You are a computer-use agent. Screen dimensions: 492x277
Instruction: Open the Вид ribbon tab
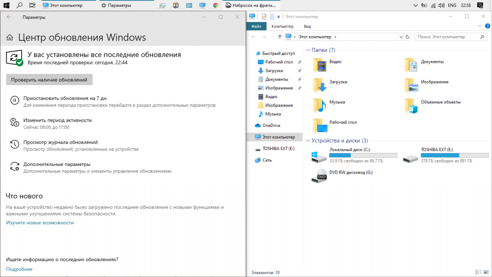pyautogui.click(x=307, y=26)
